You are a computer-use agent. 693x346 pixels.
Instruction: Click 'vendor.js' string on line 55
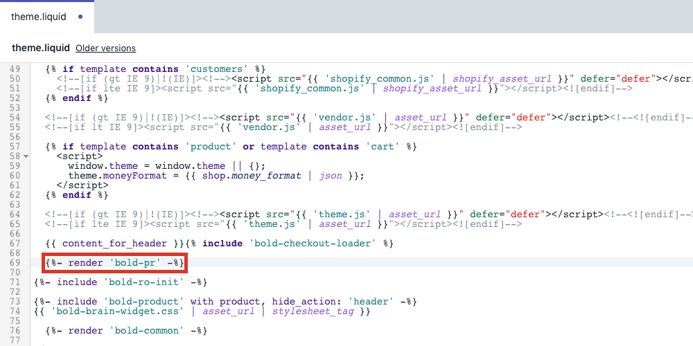pos(269,127)
